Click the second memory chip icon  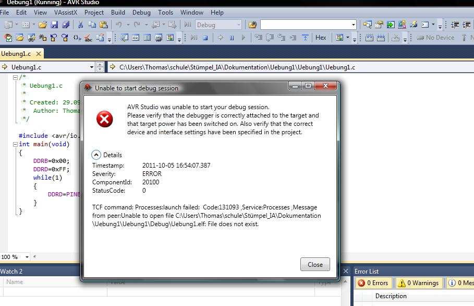point(381,38)
